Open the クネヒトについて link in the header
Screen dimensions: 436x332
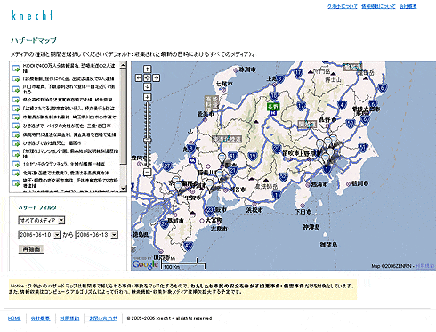click(x=343, y=6)
